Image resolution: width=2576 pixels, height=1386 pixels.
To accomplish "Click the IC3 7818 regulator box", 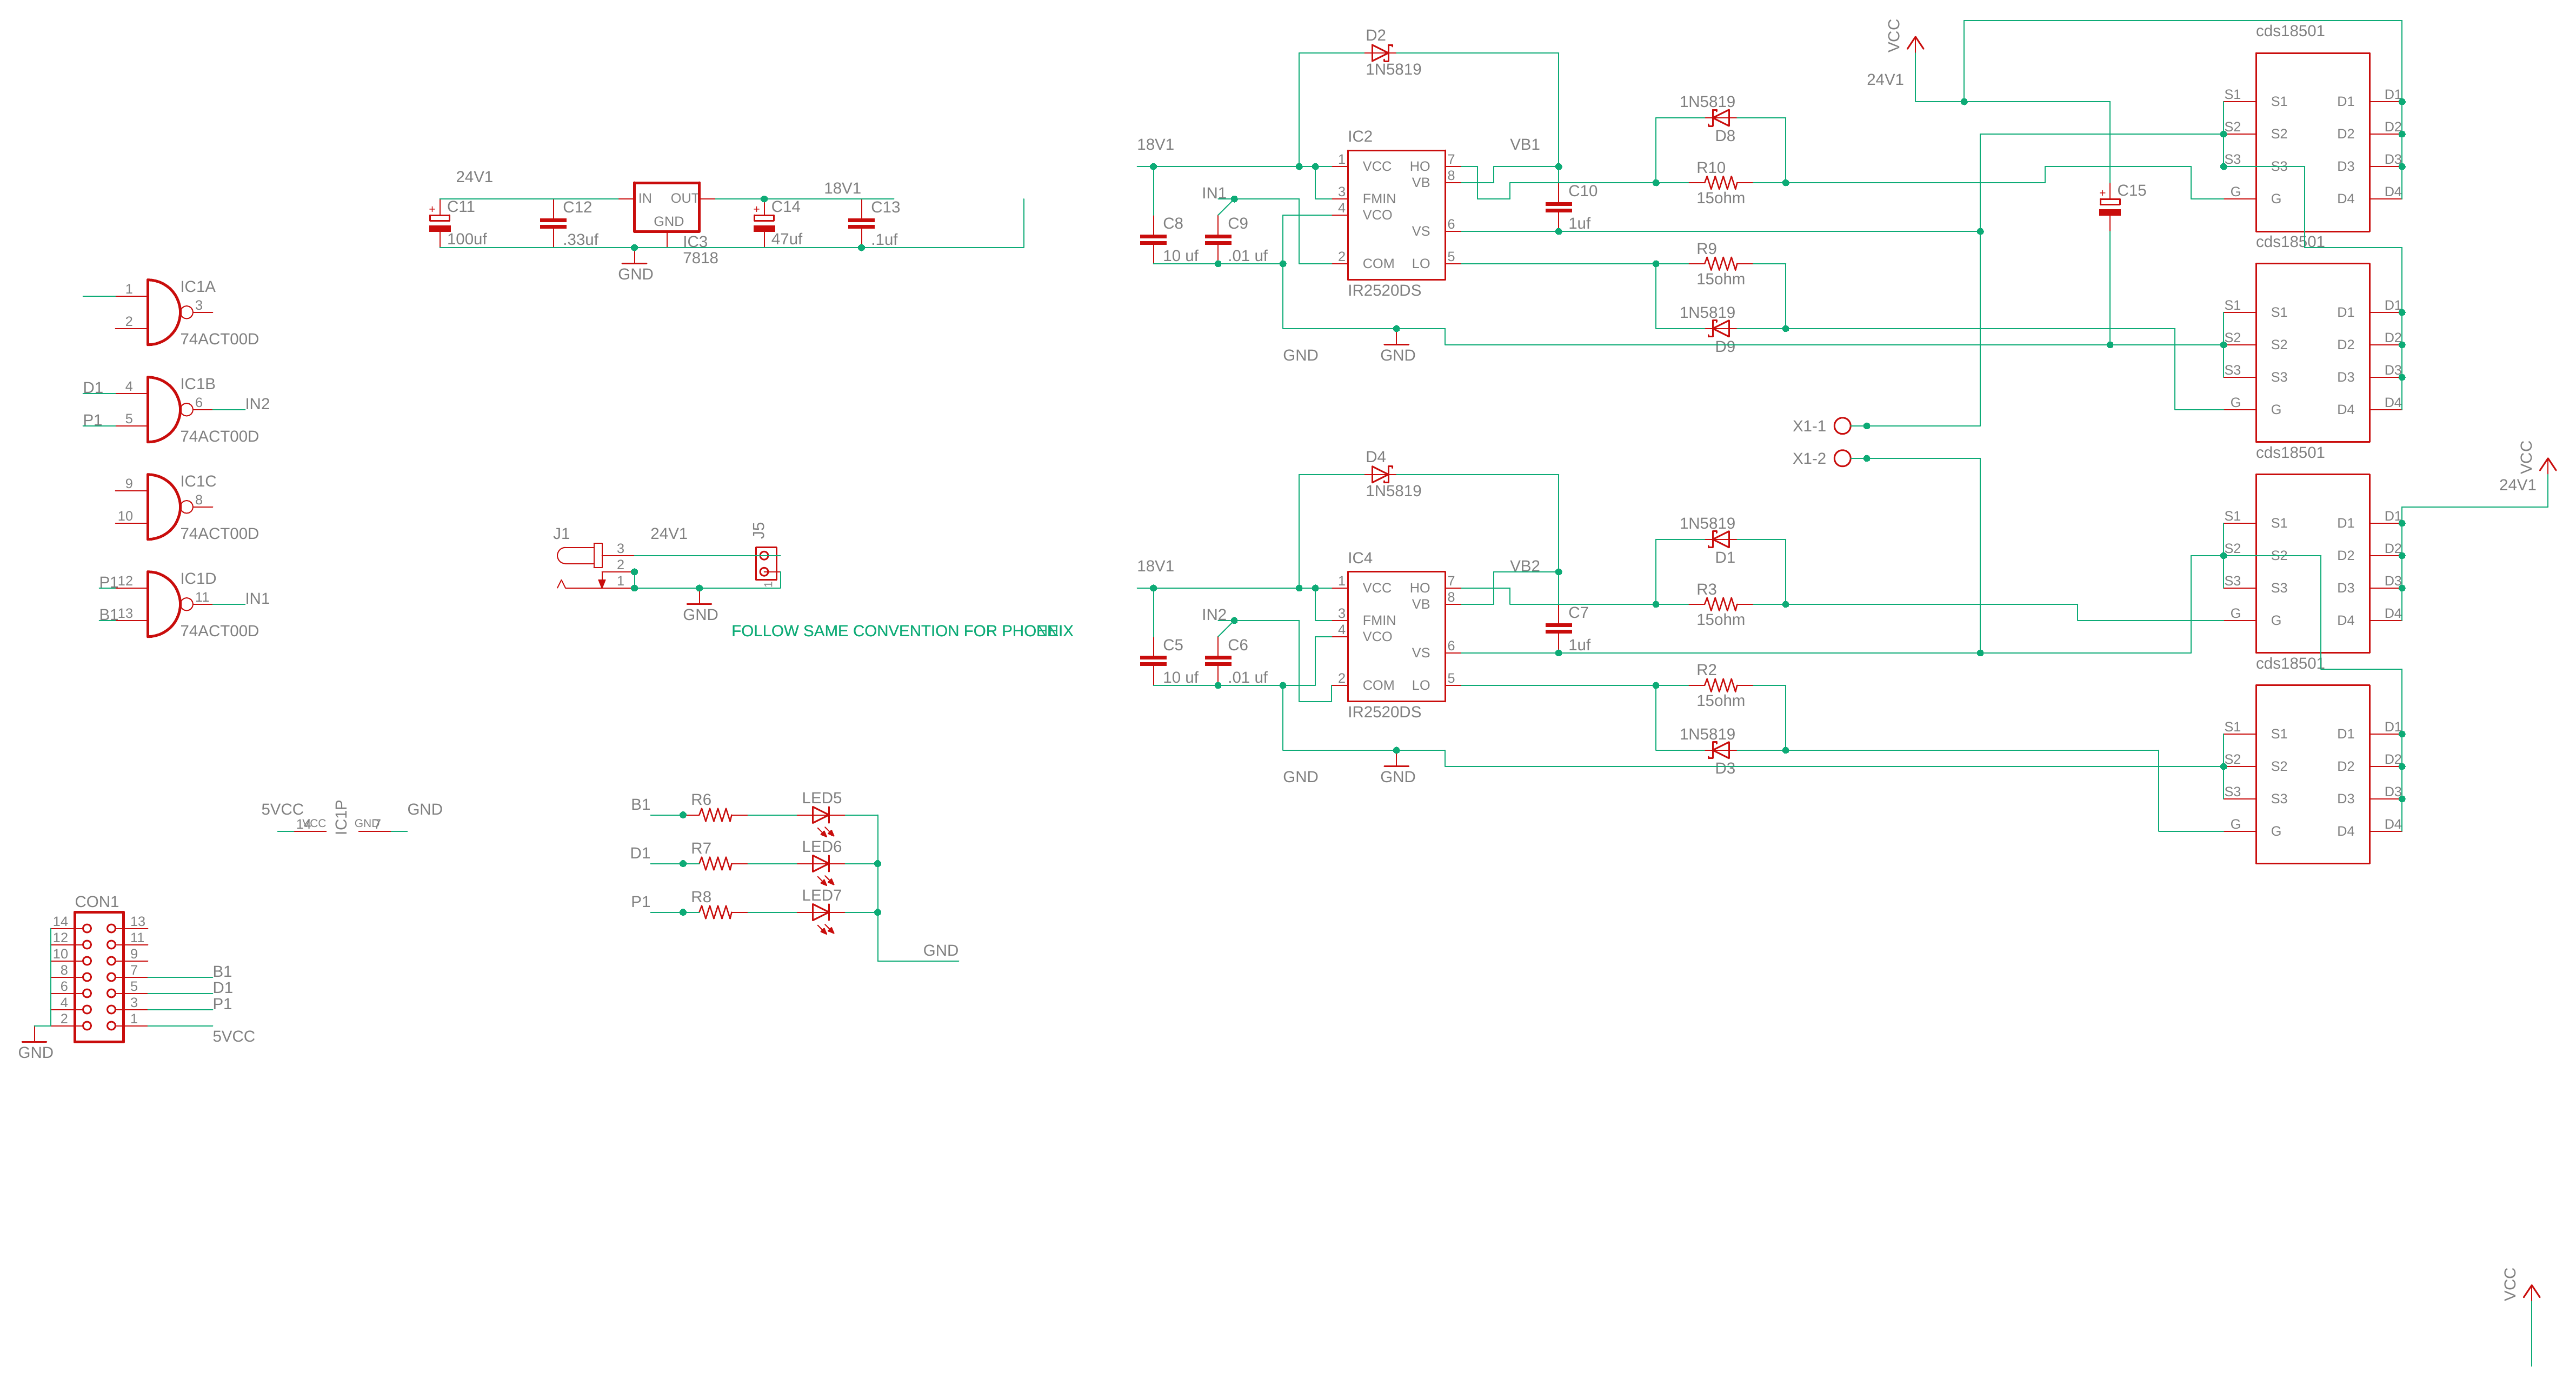I will click(x=666, y=207).
